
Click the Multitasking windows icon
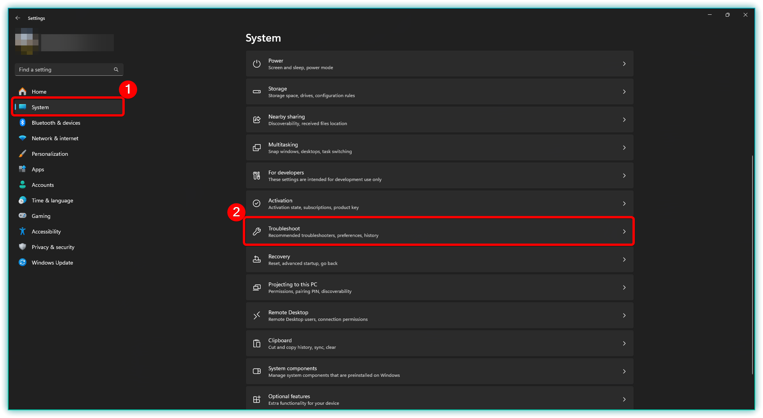point(257,148)
